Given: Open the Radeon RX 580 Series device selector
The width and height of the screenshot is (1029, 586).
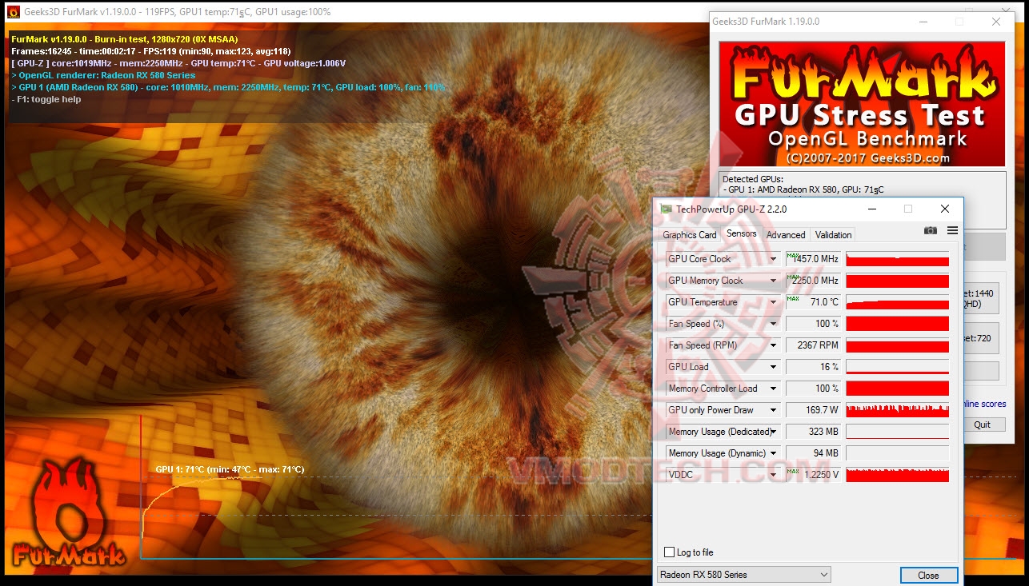Looking at the screenshot, I should [743, 574].
